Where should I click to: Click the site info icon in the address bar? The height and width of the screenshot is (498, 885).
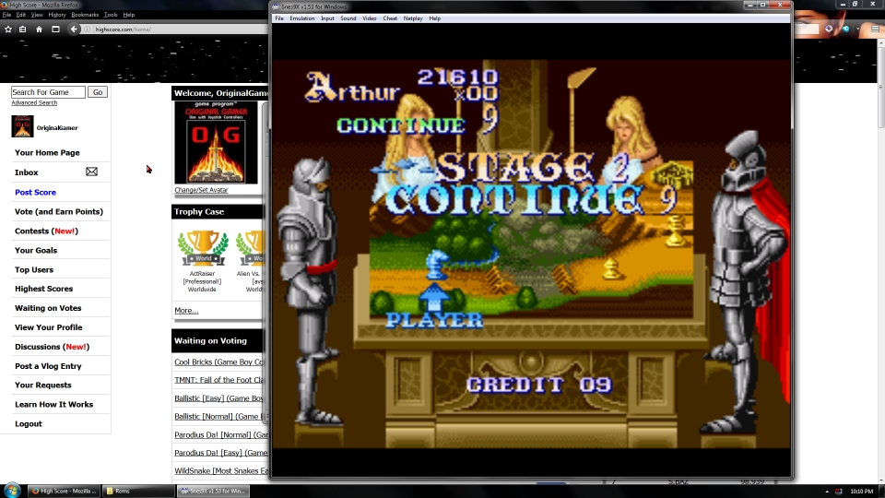(x=88, y=30)
